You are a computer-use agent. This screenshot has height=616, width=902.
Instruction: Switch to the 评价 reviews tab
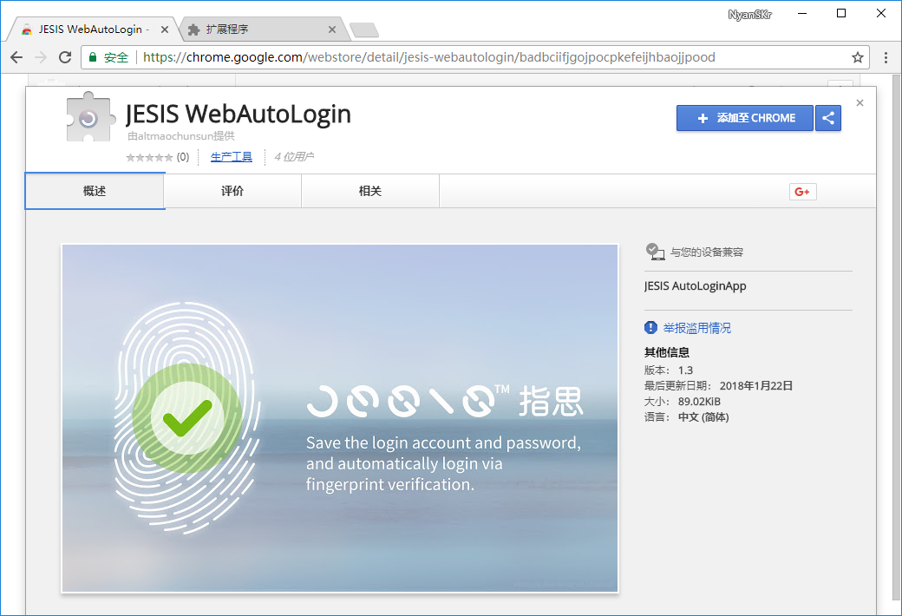click(232, 191)
